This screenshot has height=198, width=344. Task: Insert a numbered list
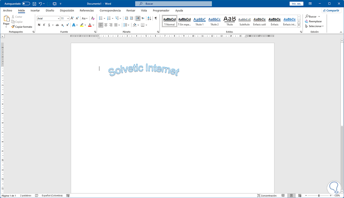(x=109, y=18)
